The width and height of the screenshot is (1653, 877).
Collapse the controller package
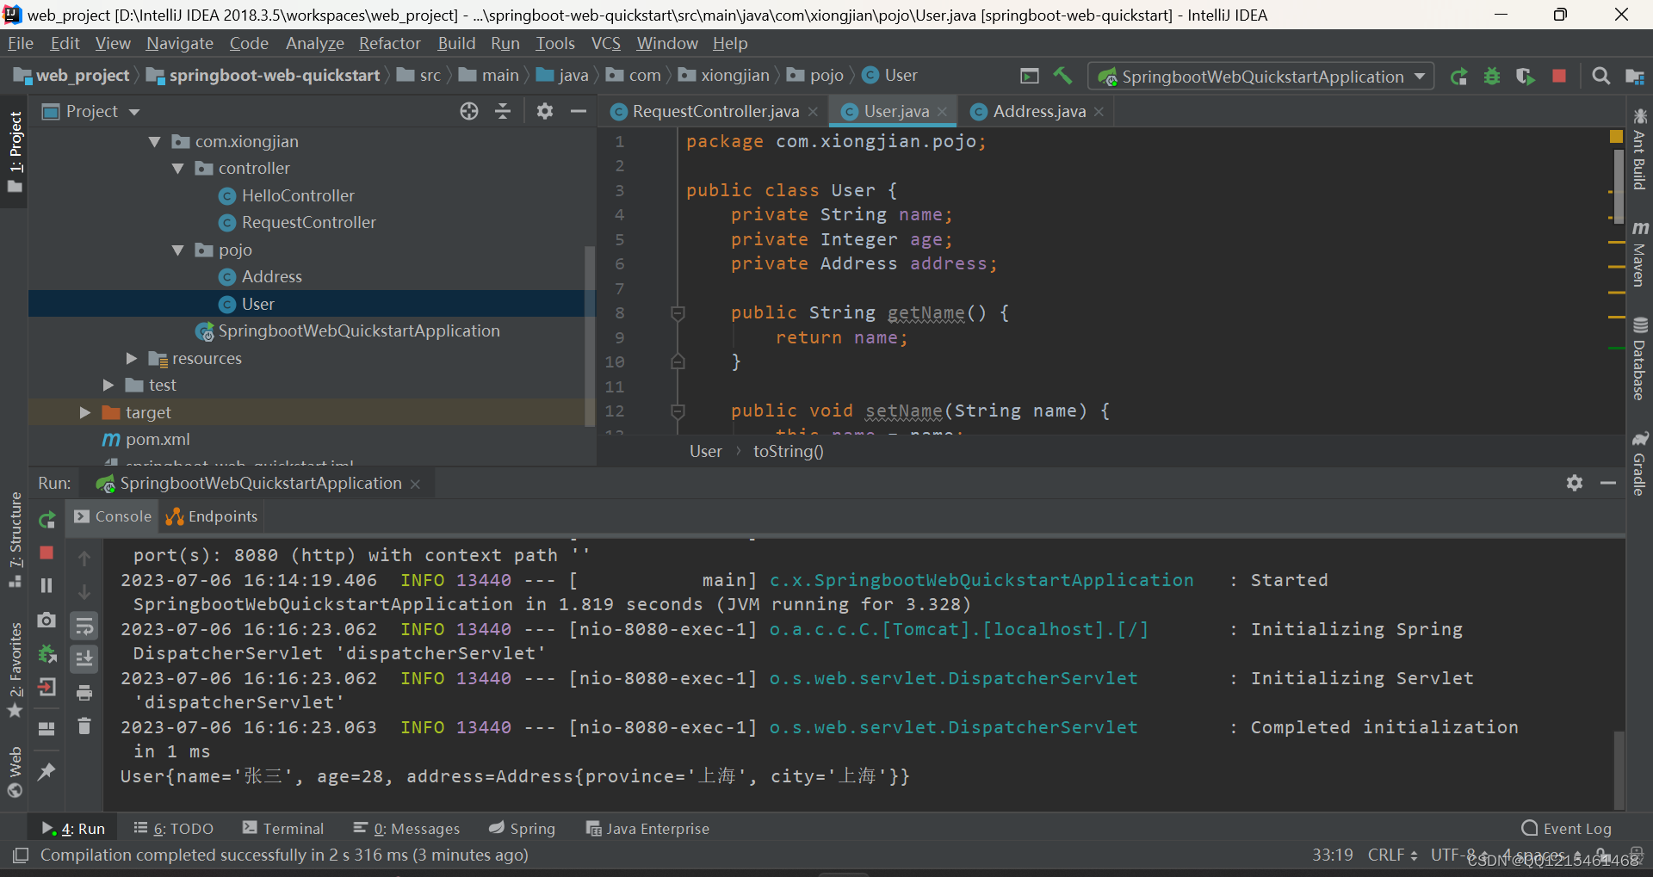click(x=178, y=169)
